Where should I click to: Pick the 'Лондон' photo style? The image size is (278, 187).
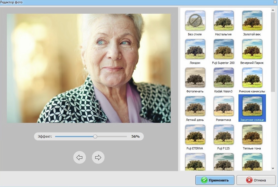pos(195,49)
